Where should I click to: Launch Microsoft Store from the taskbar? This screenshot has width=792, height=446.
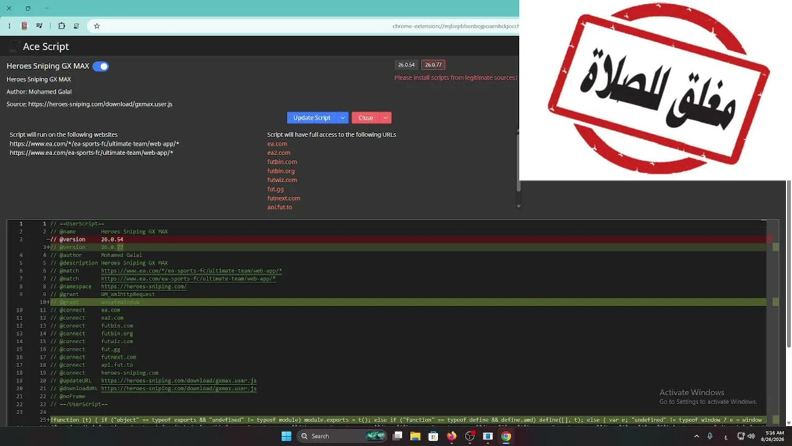434,436
